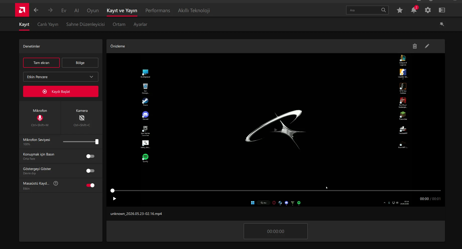Play the recorded video preview
The height and width of the screenshot is (249, 462).
tap(114, 199)
